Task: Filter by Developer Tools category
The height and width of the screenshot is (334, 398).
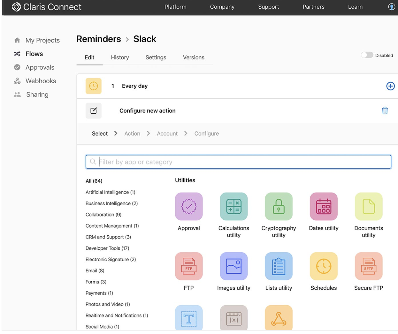Action: [x=107, y=248]
